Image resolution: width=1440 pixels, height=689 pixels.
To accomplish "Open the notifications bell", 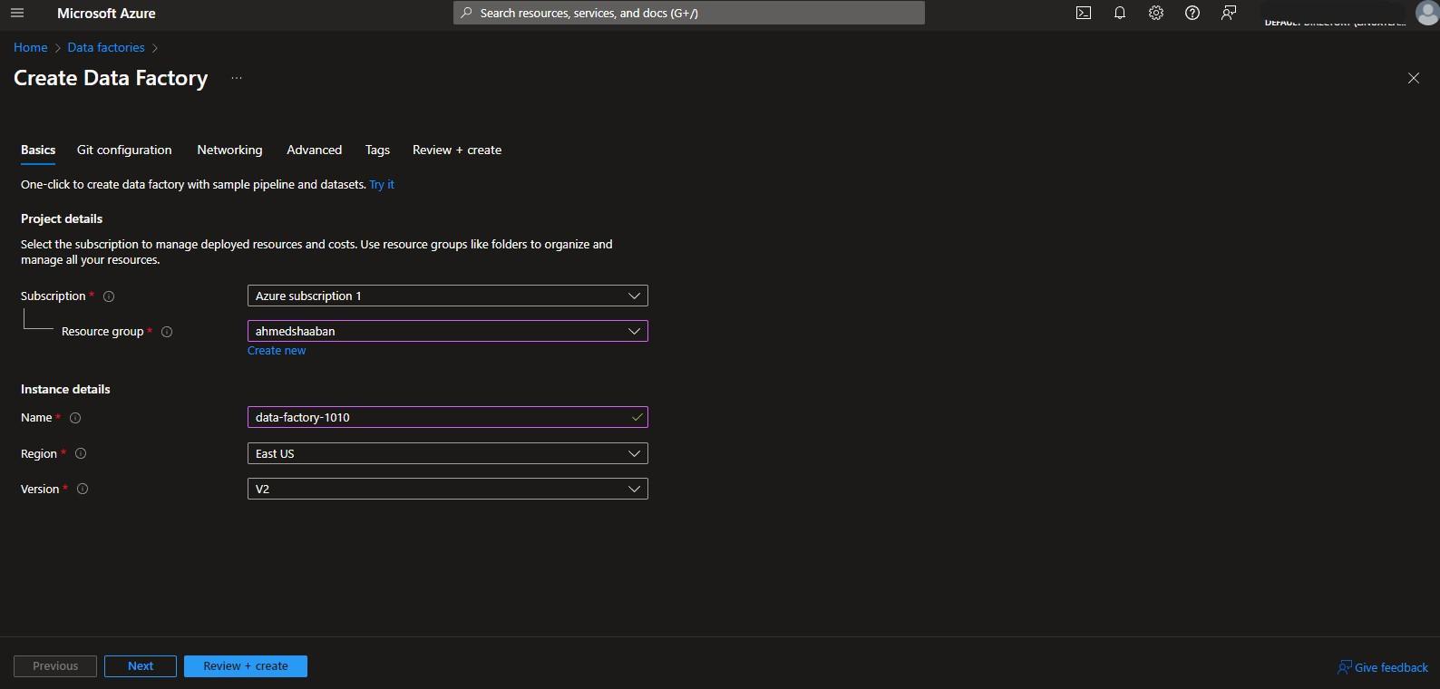I will coord(1120,13).
